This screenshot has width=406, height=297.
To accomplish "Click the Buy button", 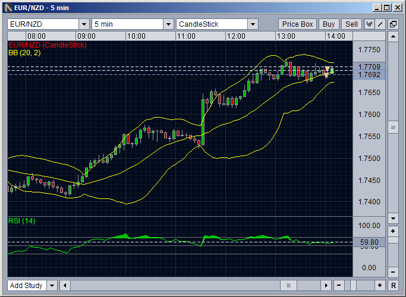I will click(329, 24).
